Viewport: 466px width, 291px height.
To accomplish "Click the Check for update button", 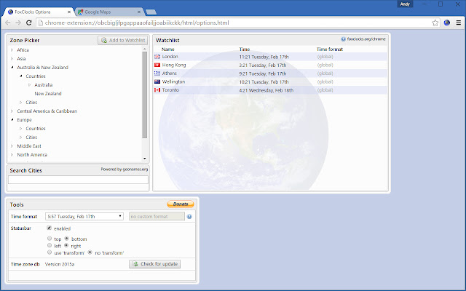I will tap(154, 263).
